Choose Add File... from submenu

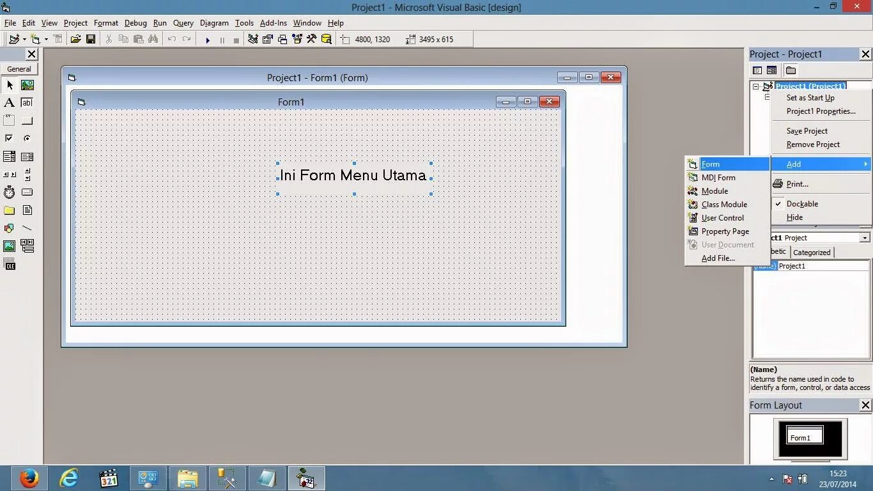727,258
